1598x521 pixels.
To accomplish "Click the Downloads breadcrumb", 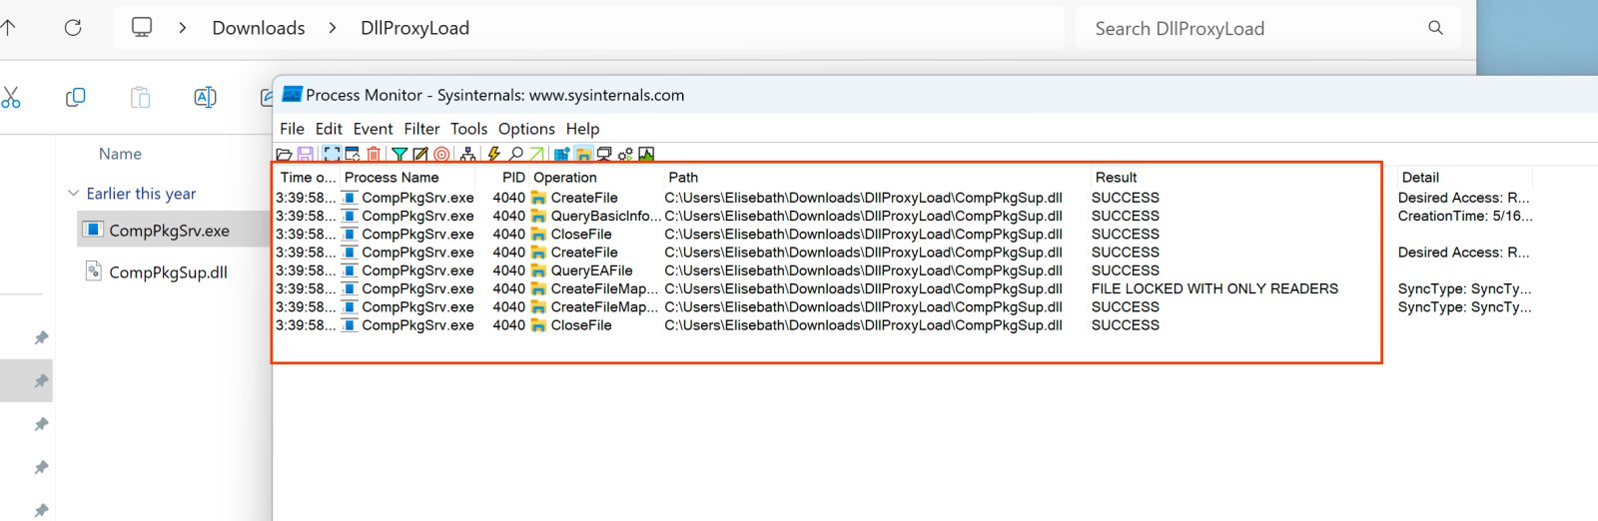I will coord(258,28).
